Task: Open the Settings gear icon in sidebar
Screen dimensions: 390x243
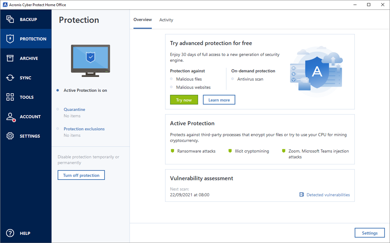Action: (10, 136)
